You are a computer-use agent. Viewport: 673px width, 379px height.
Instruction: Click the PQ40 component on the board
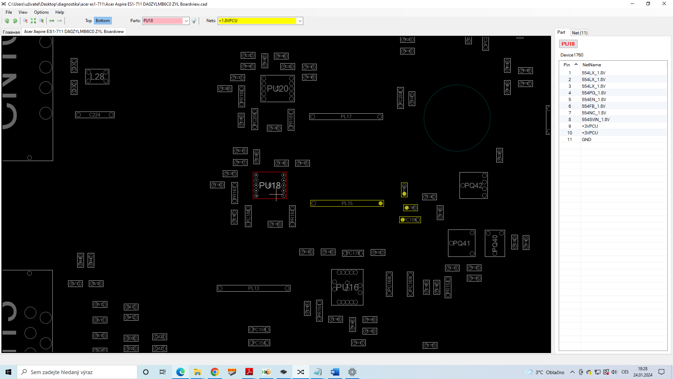point(495,243)
